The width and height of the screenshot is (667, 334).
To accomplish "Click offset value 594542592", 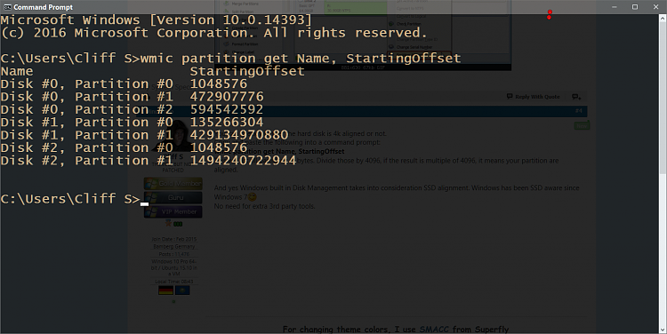I will tap(227, 109).
